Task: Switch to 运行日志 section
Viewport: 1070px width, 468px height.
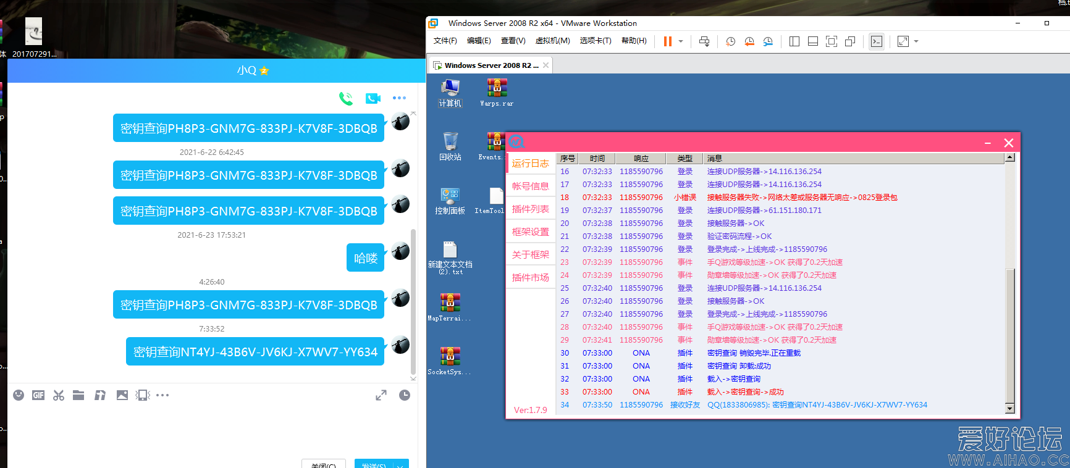Action: 531,164
